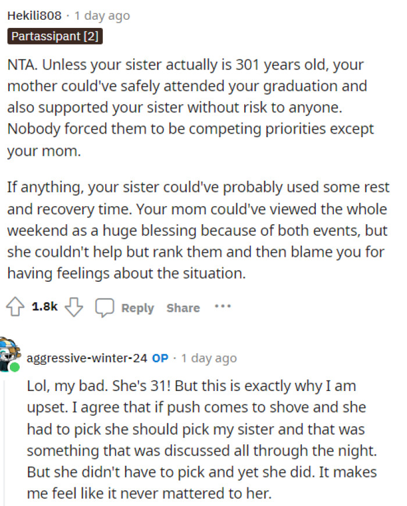Share Hekili808's comment
407x506 pixels.
pyautogui.click(x=183, y=308)
